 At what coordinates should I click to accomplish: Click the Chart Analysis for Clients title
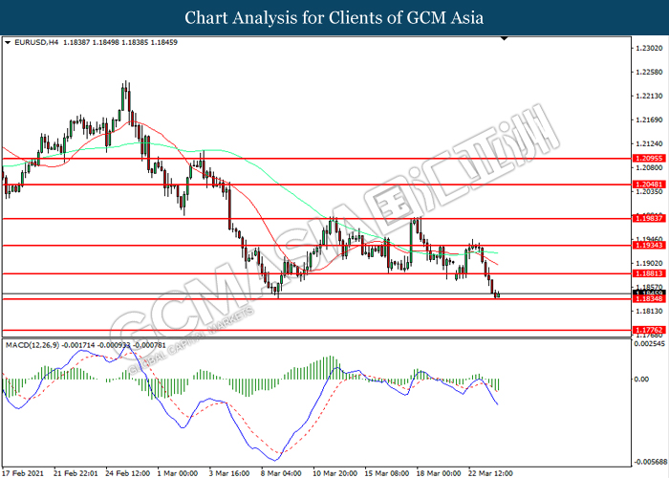click(x=334, y=17)
